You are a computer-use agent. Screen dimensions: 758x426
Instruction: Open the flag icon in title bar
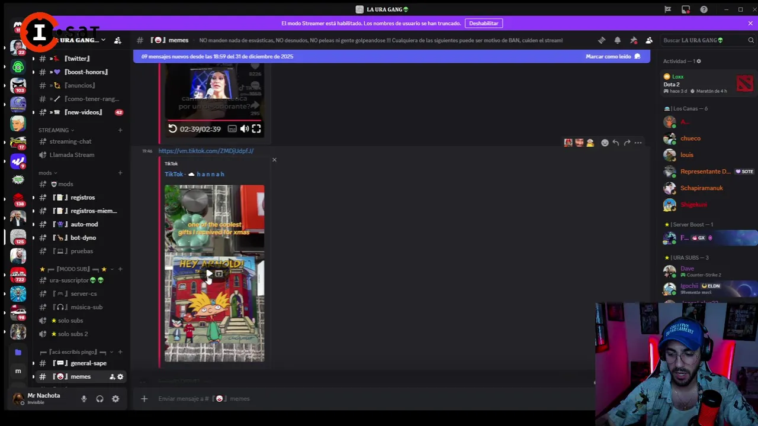point(667,9)
